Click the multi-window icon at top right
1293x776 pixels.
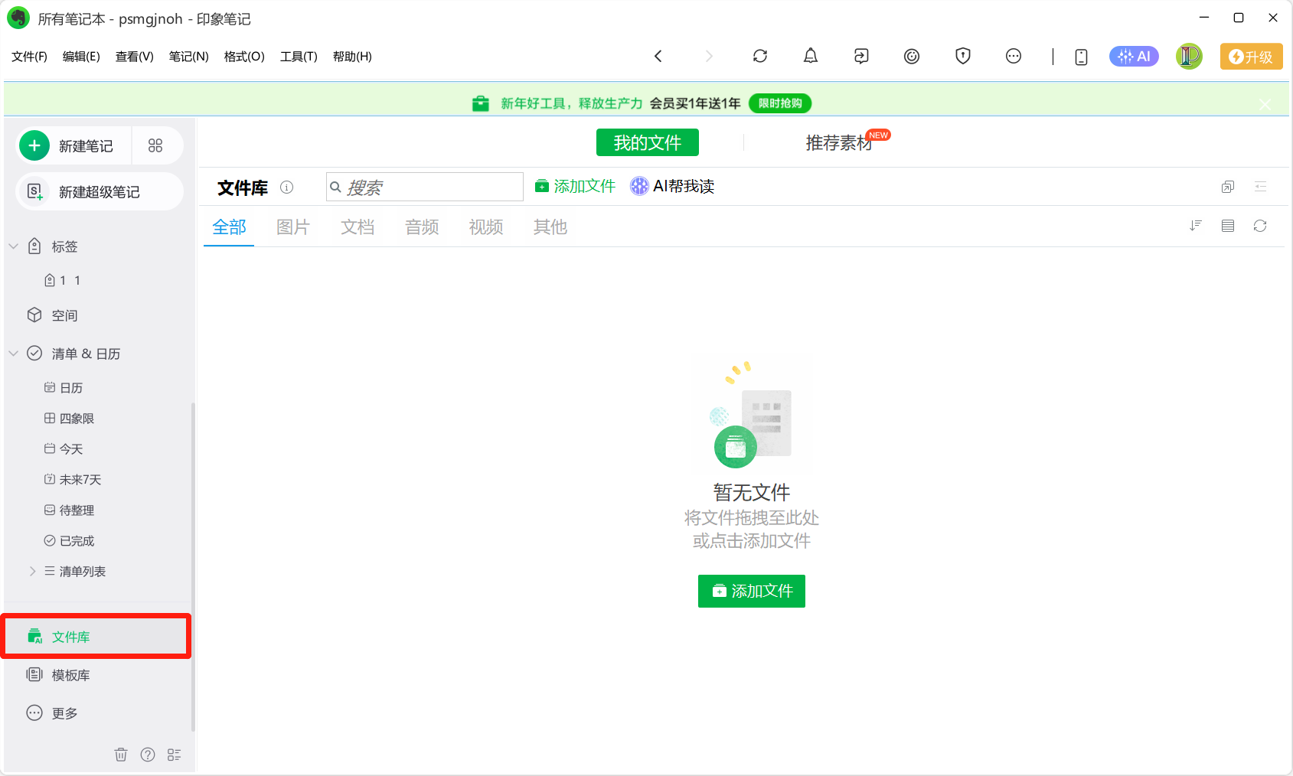pyautogui.click(x=1228, y=187)
